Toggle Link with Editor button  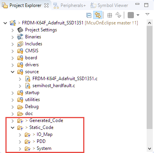[98, 15]
